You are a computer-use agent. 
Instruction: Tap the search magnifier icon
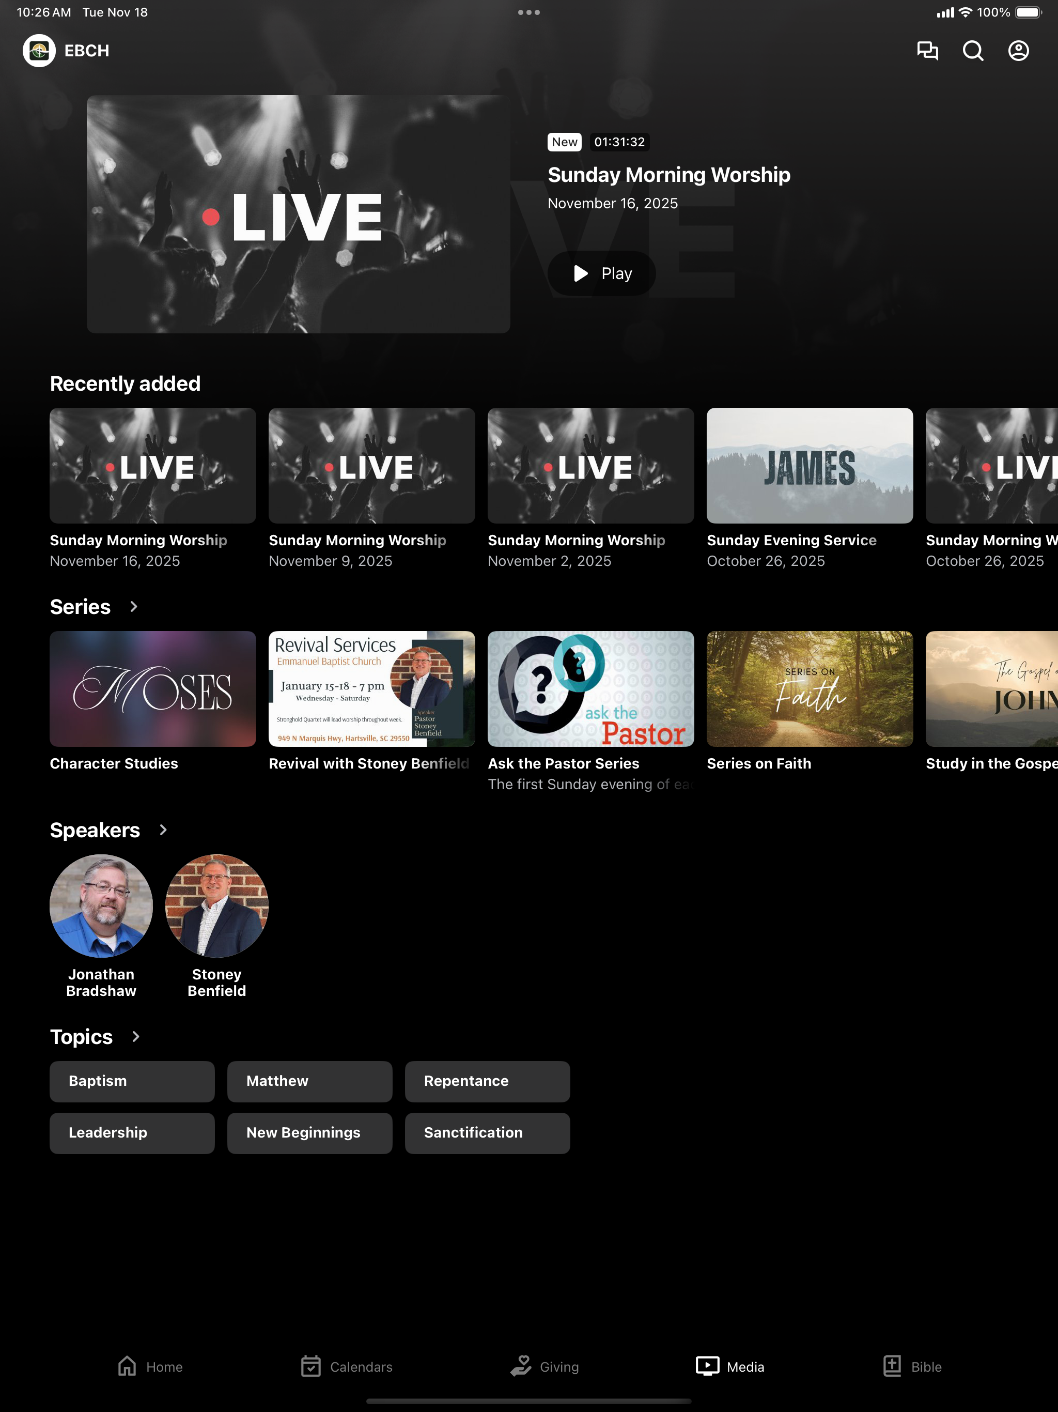tap(972, 51)
